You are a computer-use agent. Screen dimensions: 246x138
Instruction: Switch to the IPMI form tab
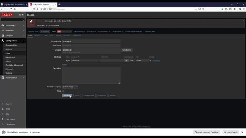pyautogui.click(x=46, y=36)
